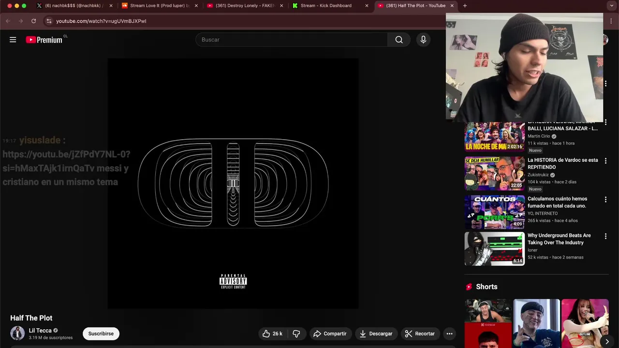Switch to Stream Love It SoundCloud tab

point(160,6)
